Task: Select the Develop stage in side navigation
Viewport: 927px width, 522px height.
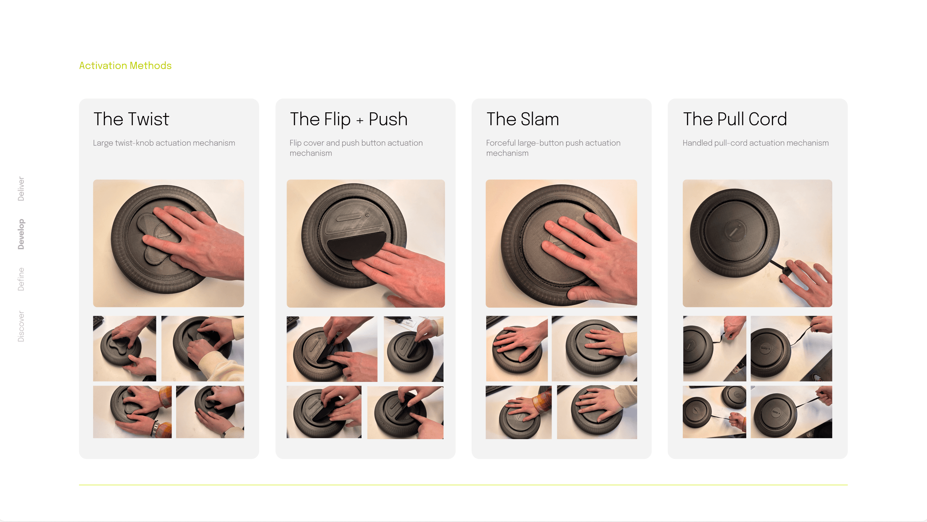Action: click(x=21, y=234)
